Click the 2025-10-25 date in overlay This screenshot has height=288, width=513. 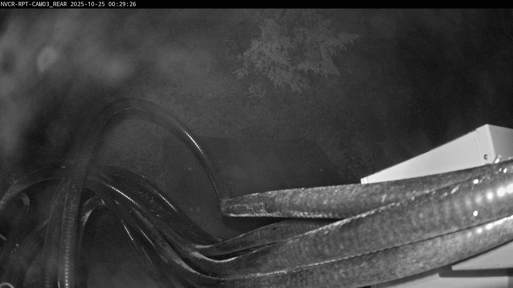pyautogui.click(x=88, y=4)
